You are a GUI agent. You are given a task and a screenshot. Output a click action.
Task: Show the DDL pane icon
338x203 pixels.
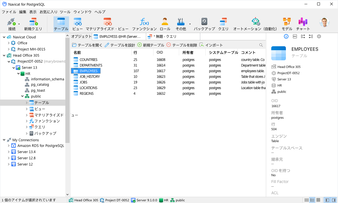pyautogui.click(x=295, y=36)
